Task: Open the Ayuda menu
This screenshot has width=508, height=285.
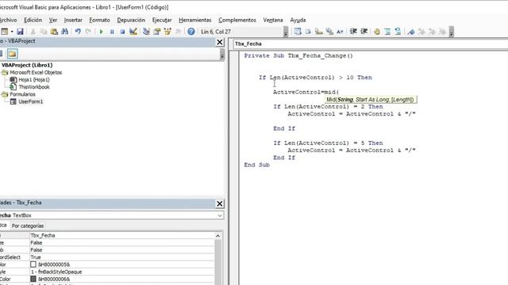Action: click(298, 20)
